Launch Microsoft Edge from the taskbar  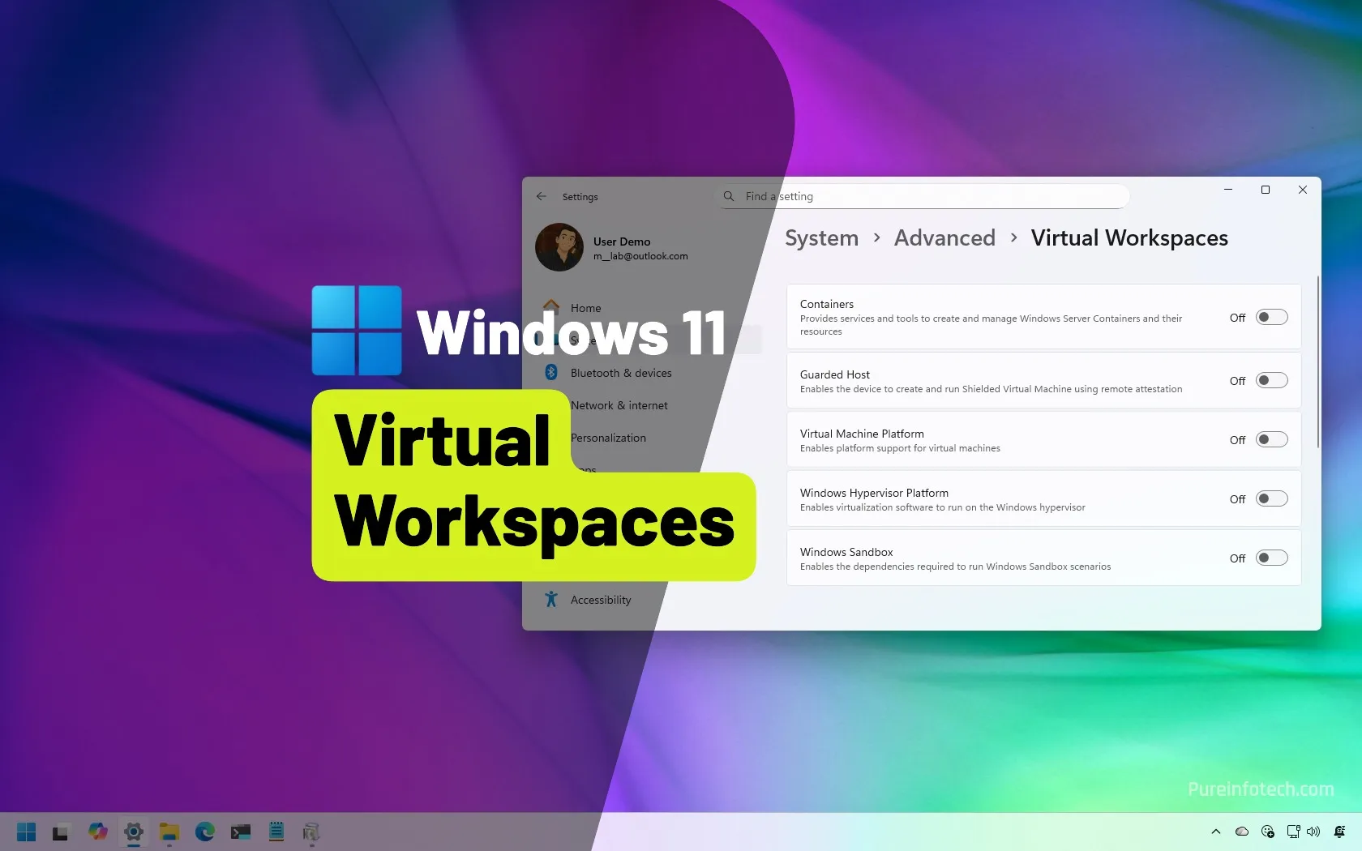pyautogui.click(x=204, y=832)
